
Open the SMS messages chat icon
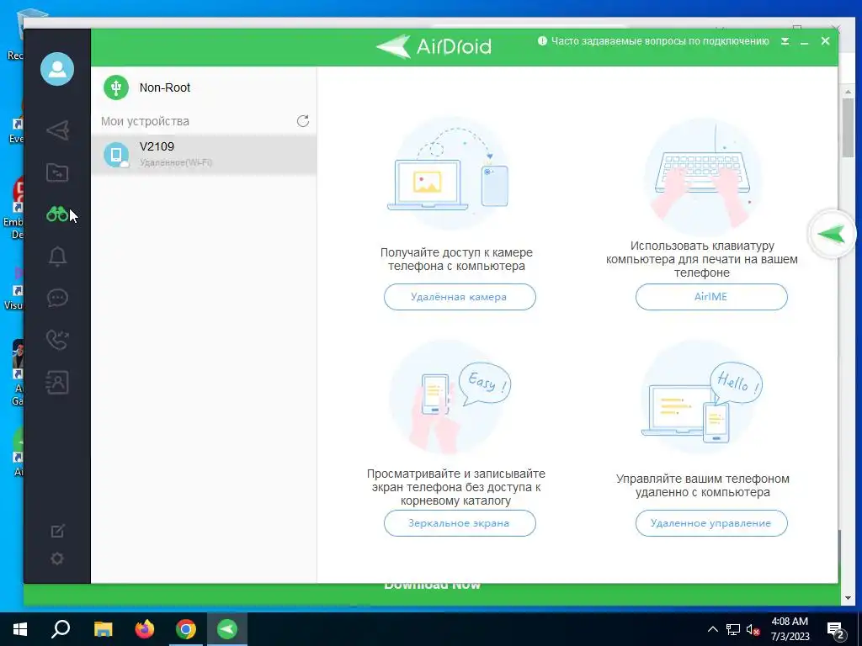tap(57, 298)
